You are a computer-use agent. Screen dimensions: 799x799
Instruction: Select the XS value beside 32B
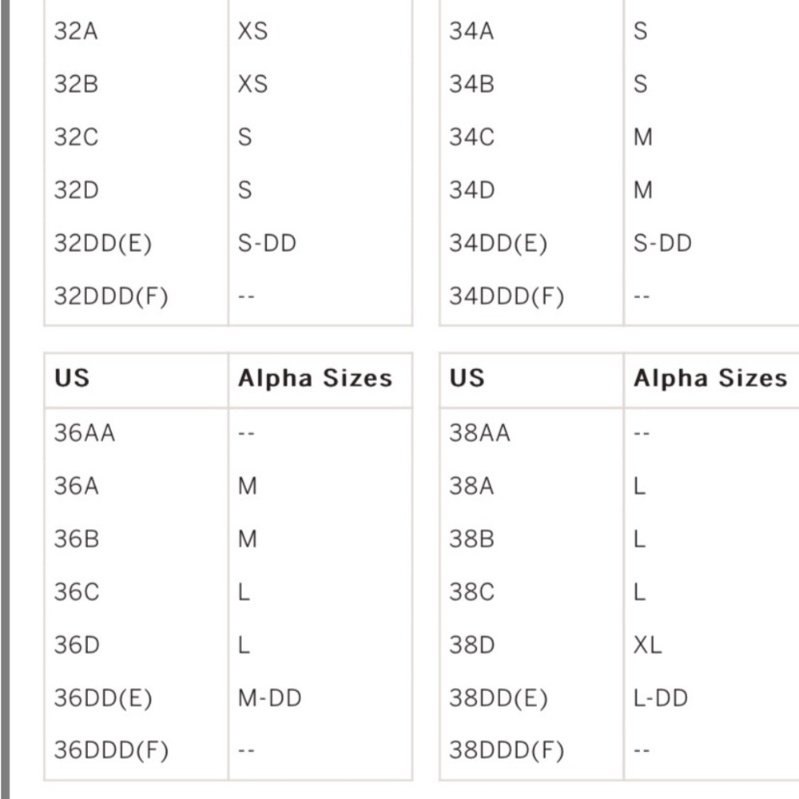(x=252, y=84)
